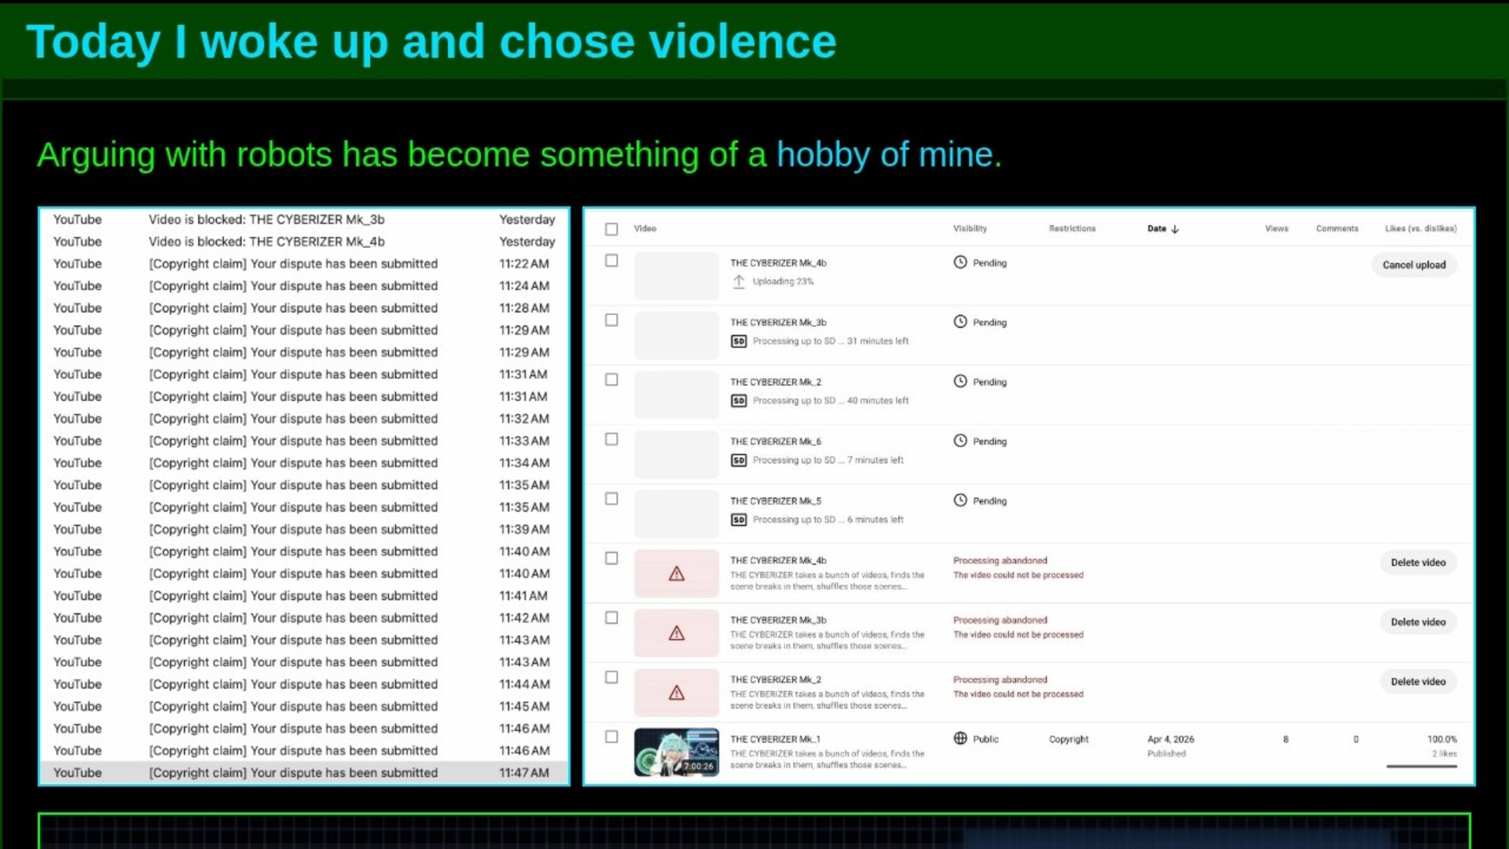Click SD badge icon in Mk_3b row
Screen dimensions: 1509x849
739,341
